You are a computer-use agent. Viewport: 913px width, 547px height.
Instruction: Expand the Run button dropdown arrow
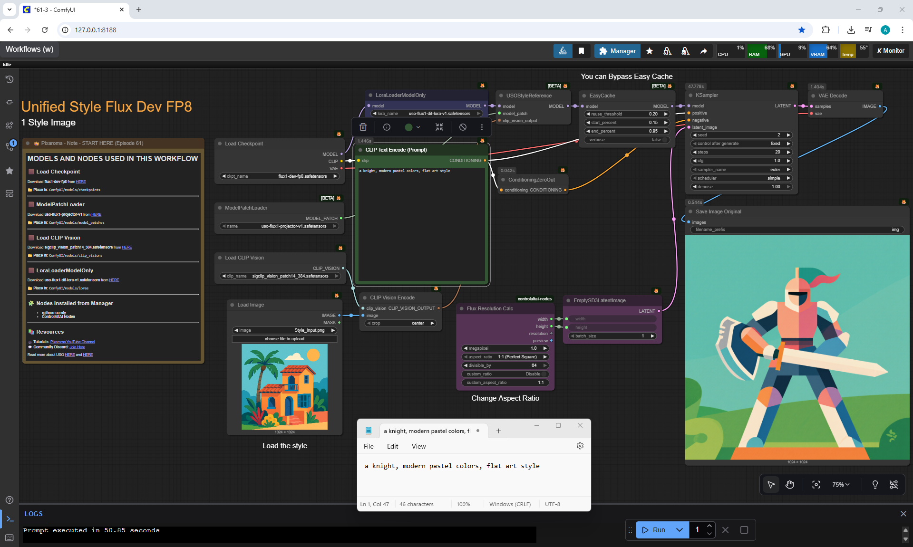pos(679,530)
